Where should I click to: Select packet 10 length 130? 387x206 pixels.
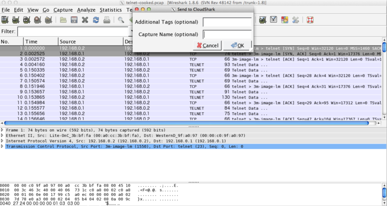(x=191, y=97)
